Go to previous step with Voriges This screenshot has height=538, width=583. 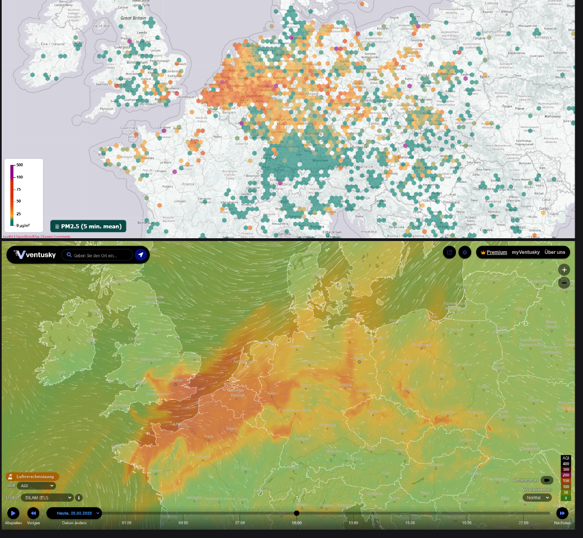(33, 513)
